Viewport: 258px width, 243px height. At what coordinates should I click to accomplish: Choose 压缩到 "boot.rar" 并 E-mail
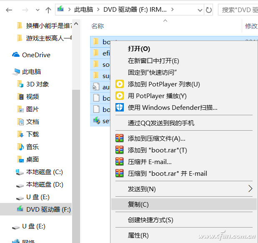coord(167,174)
